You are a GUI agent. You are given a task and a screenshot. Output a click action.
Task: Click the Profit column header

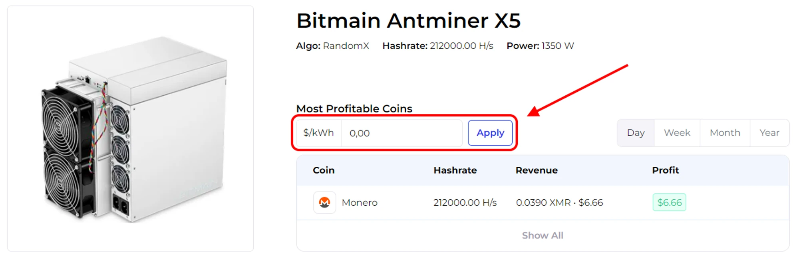click(x=665, y=170)
